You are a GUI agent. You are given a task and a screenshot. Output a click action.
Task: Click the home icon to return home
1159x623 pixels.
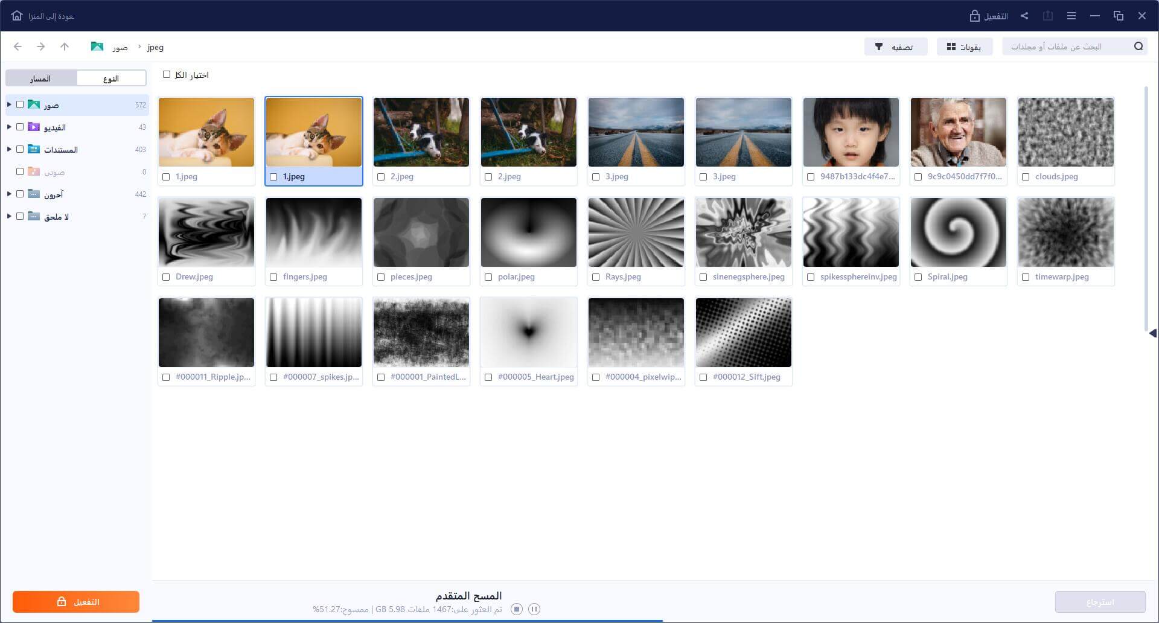(x=17, y=16)
